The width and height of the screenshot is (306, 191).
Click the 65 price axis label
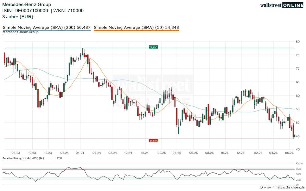(x=298, y=82)
